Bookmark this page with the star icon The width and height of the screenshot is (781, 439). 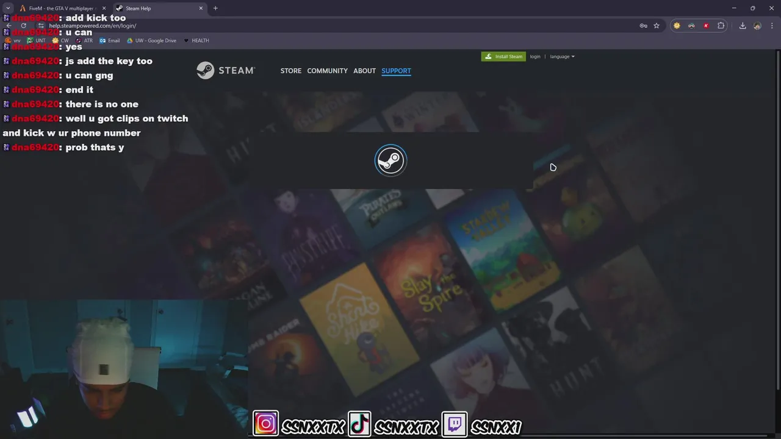pyautogui.click(x=657, y=26)
